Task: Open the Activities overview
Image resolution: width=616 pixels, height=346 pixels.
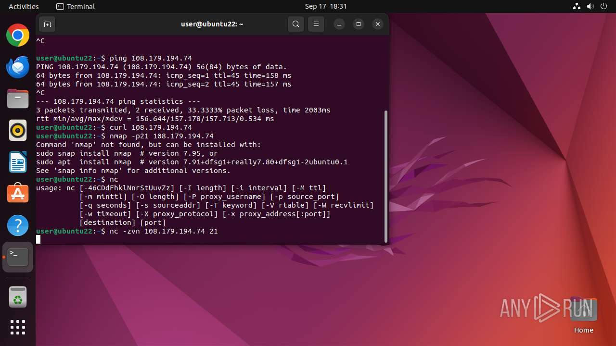Action: pyautogui.click(x=24, y=6)
